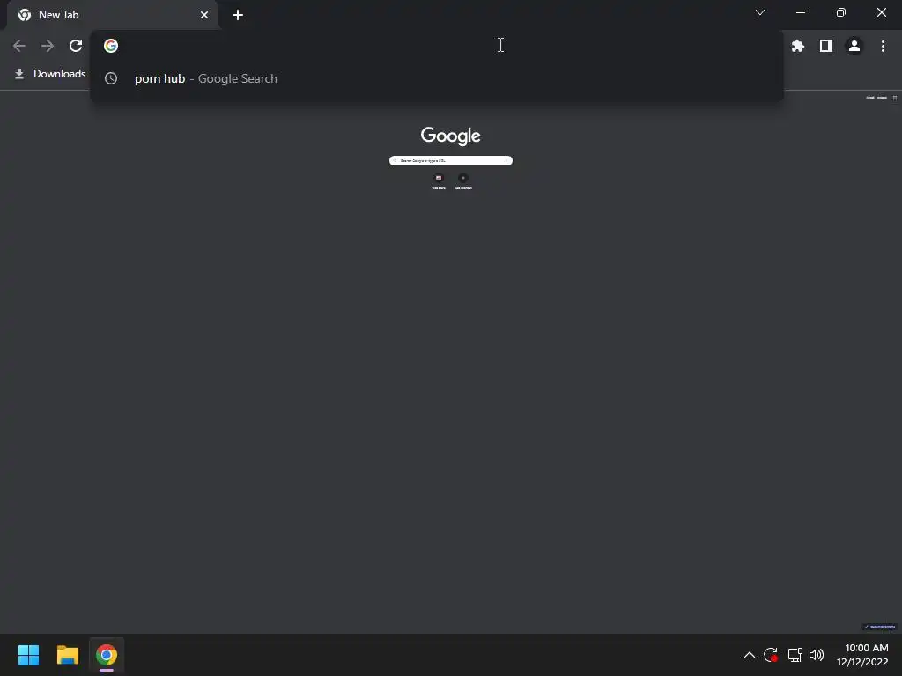The image size is (902, 676).
Task: Click the Add shortcut tile
Action: coord(463,181)
